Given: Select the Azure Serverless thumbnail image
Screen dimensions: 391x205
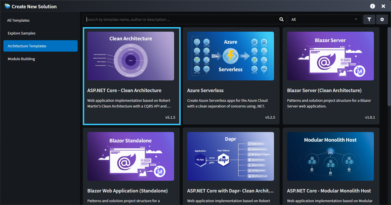Looking at the screenshot, I should click(231, 56).
